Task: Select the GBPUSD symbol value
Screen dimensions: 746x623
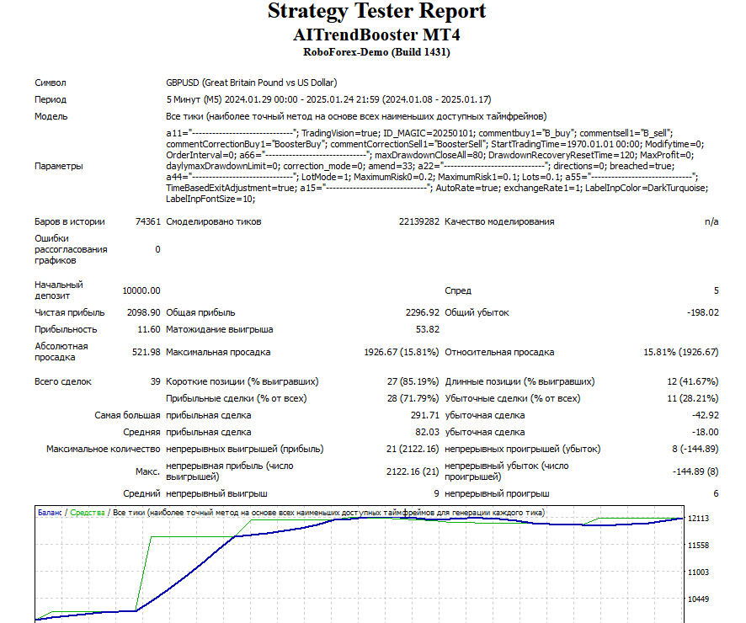Action: pos(251,83)
